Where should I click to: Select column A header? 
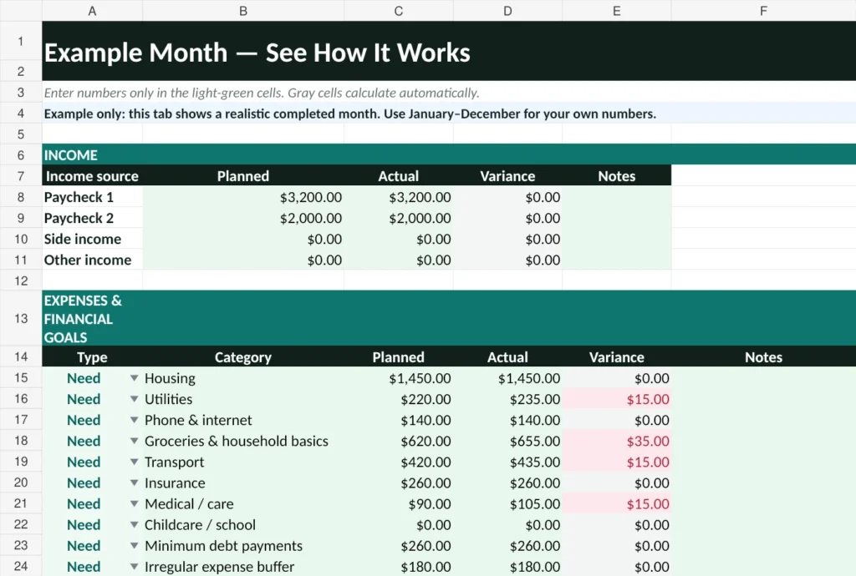(x=92, y=10)
